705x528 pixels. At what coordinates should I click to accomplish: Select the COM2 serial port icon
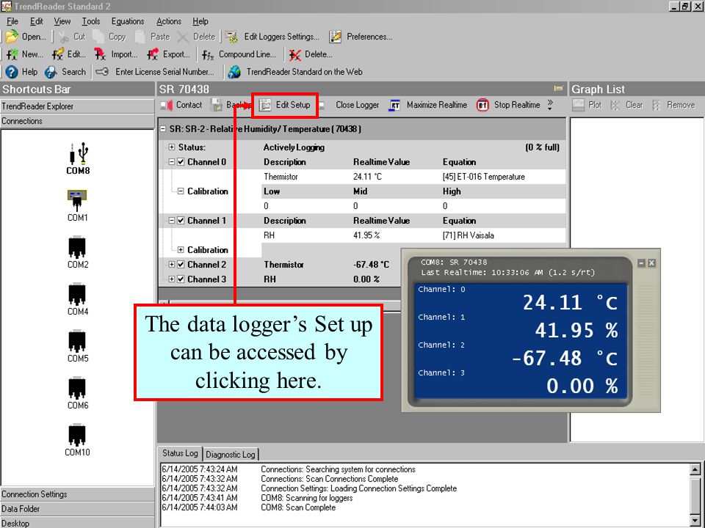click(x=77, y=247)
